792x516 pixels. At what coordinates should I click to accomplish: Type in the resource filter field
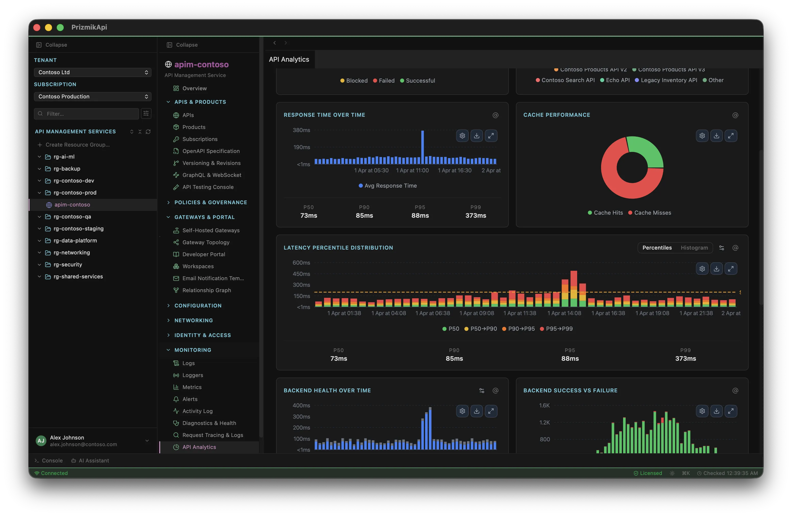(x=86, y=113)
